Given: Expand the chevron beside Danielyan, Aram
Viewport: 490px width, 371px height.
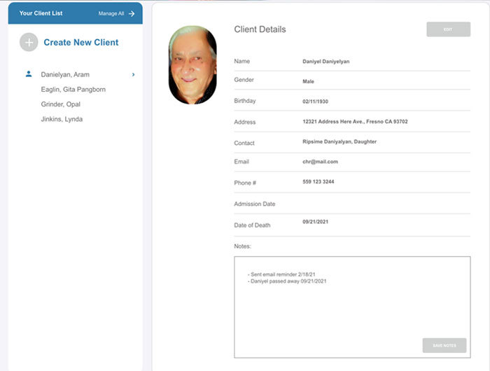Looking at the screenshot, I should point(134,74).
